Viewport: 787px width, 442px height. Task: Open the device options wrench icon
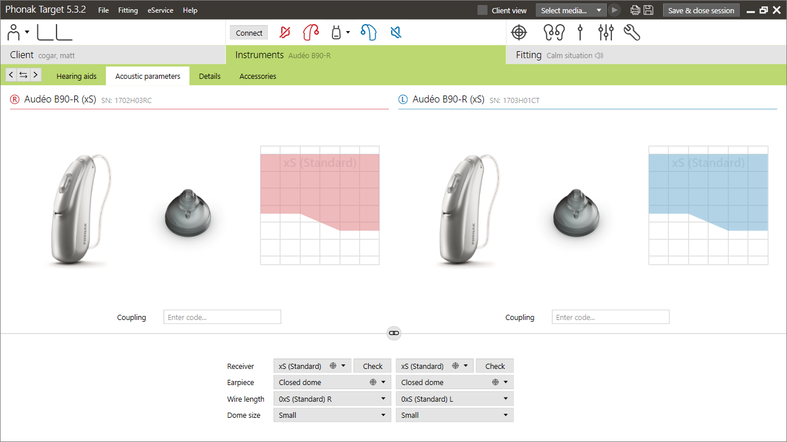(632, 33)
